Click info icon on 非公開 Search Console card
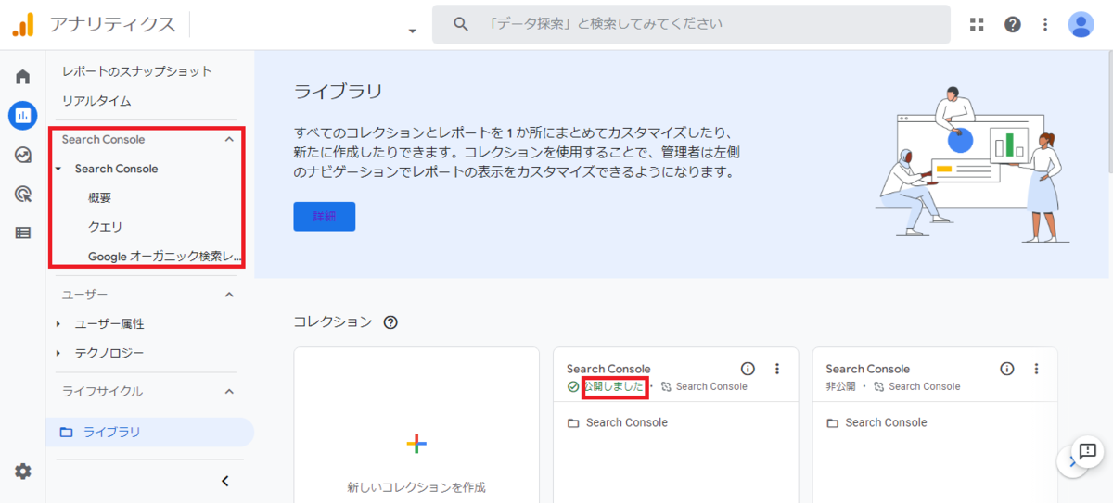The width and height of the screenshot is (1113, 503). tap(1007, 369)
